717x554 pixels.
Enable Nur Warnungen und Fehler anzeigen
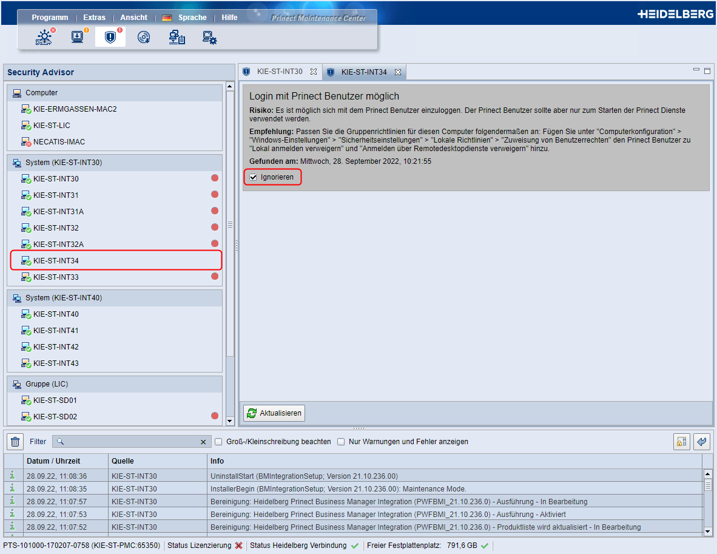coord(341,442)
